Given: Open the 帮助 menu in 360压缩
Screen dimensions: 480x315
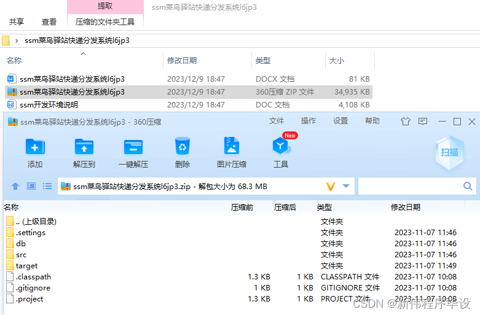Looking at the screenshot, I should (x=372, y=121).
